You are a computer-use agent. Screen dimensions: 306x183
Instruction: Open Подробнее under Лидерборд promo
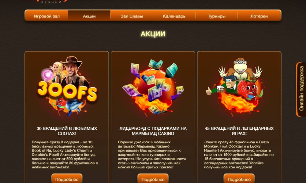coord(153,179)
